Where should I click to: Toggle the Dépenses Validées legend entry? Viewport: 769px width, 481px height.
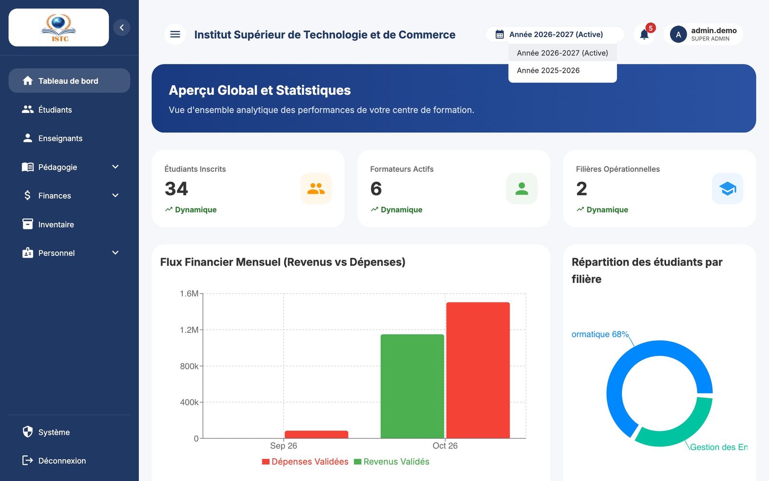coord(305,462)
